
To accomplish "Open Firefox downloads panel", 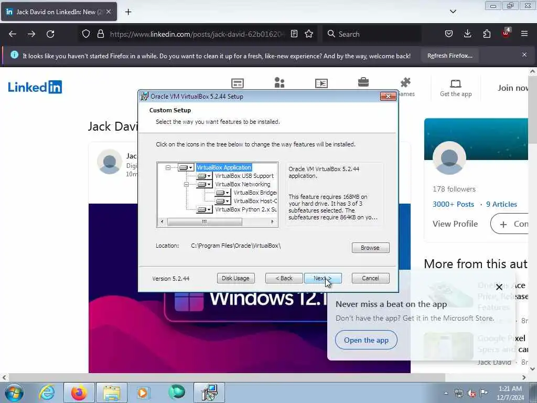I will click(x=467, y=34).
